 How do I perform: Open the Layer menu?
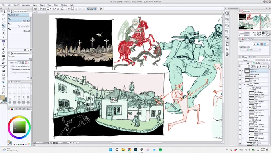[x=35, y=5]
